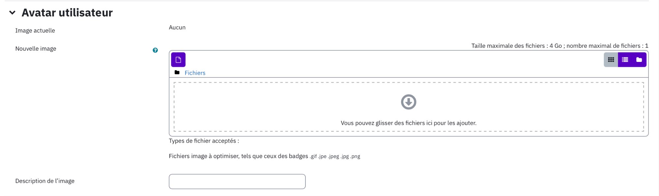Viewport: 659px width, 196px height.
Task: Click the purple add file button
Action: 178,60
